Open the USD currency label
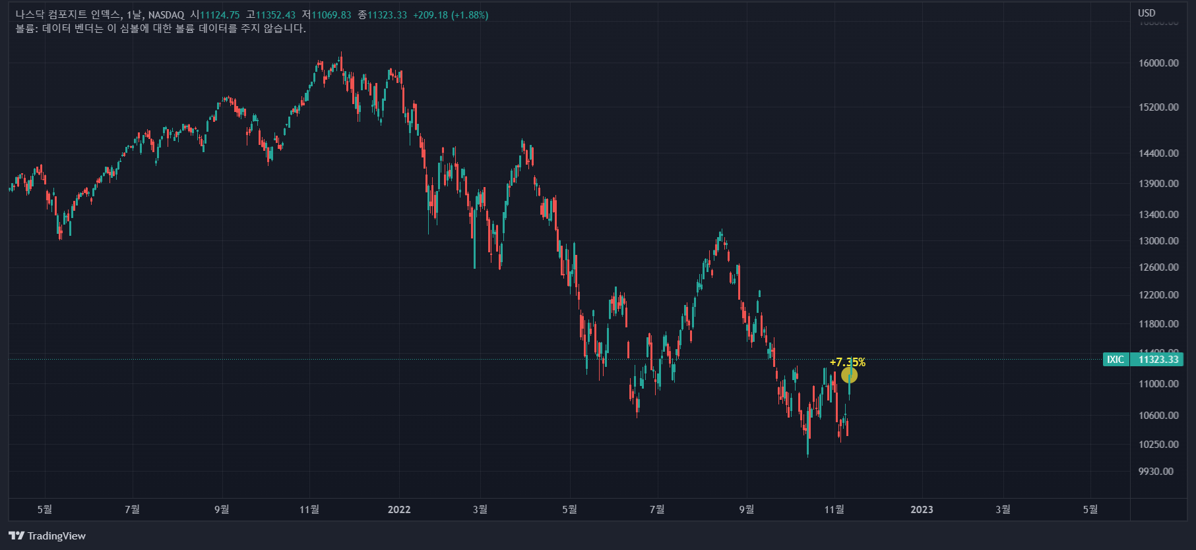This screenshot has height=550, width=1196. (1147, 13)
